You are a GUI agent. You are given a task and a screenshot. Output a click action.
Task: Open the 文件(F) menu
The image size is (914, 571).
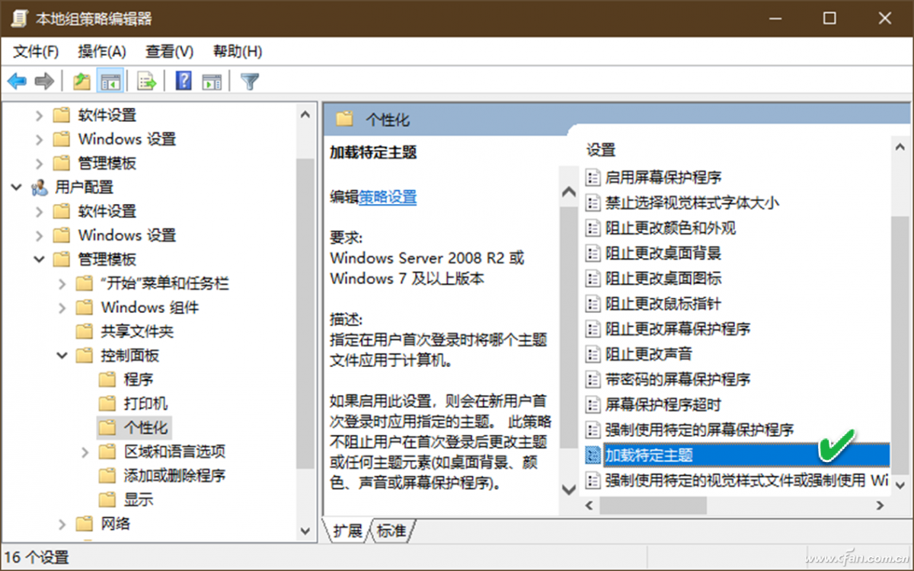(36, 52)
